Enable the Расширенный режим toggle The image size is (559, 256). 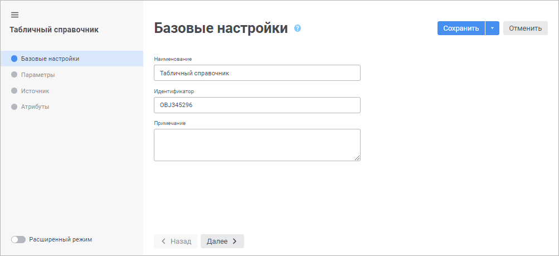(18, 240)
